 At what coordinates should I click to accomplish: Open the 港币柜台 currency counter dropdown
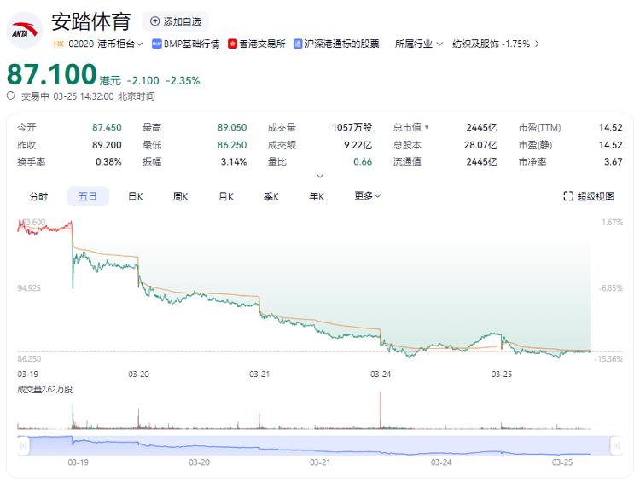click(120, 44)
